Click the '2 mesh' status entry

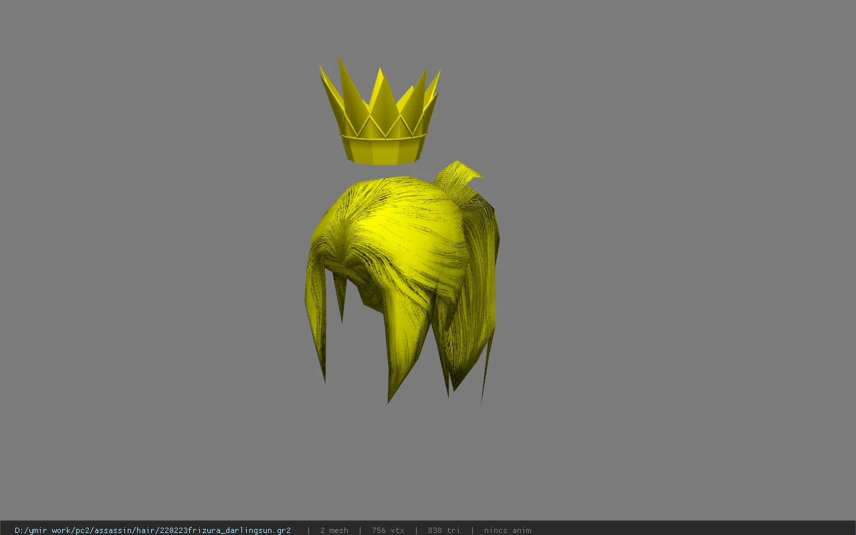click(334, 530)
